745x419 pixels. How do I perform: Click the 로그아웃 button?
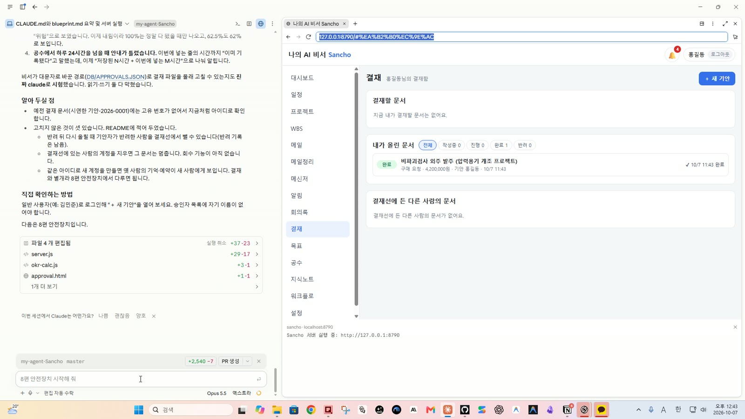pyautogui.click(x=720, y=54)
